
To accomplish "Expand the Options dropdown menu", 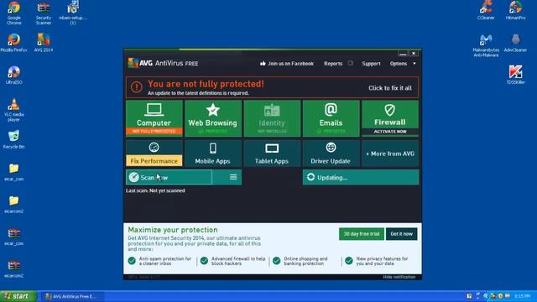I will pos(403,64).
